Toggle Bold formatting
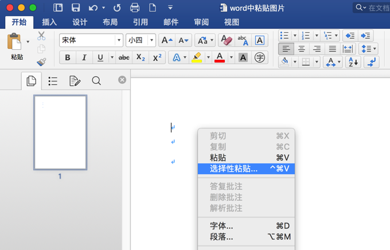390x250 pixels. [68, 57]
